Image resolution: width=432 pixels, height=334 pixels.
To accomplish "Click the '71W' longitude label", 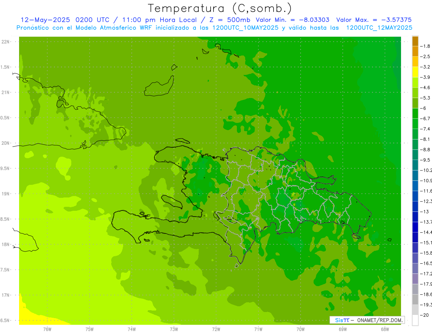I will click(258, 329).
